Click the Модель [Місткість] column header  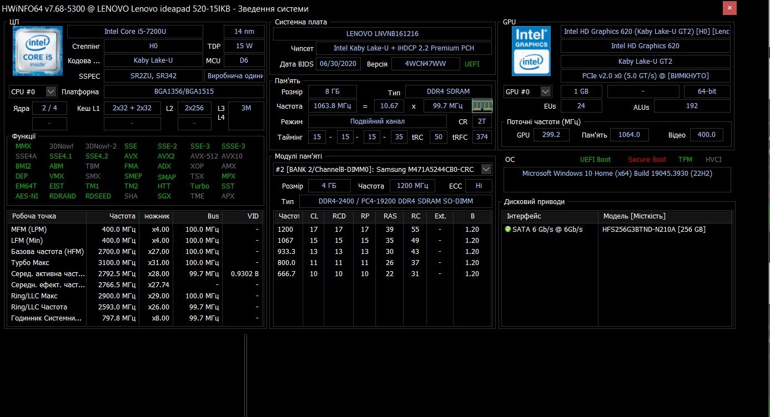(665, 216)
